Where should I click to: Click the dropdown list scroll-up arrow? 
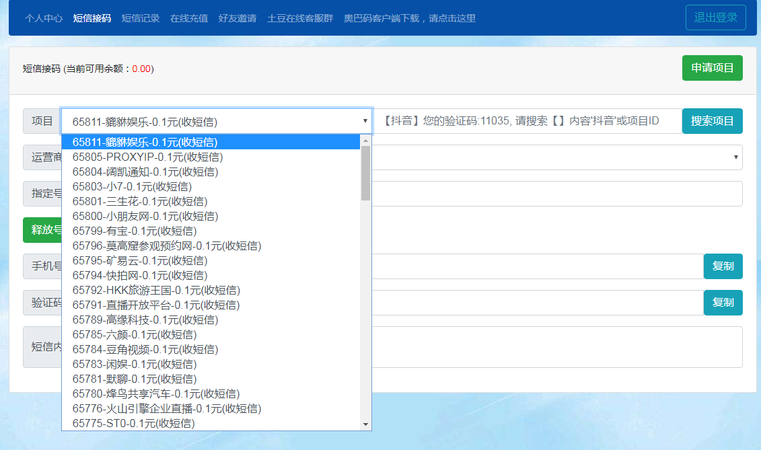click(x=366, y=141)
